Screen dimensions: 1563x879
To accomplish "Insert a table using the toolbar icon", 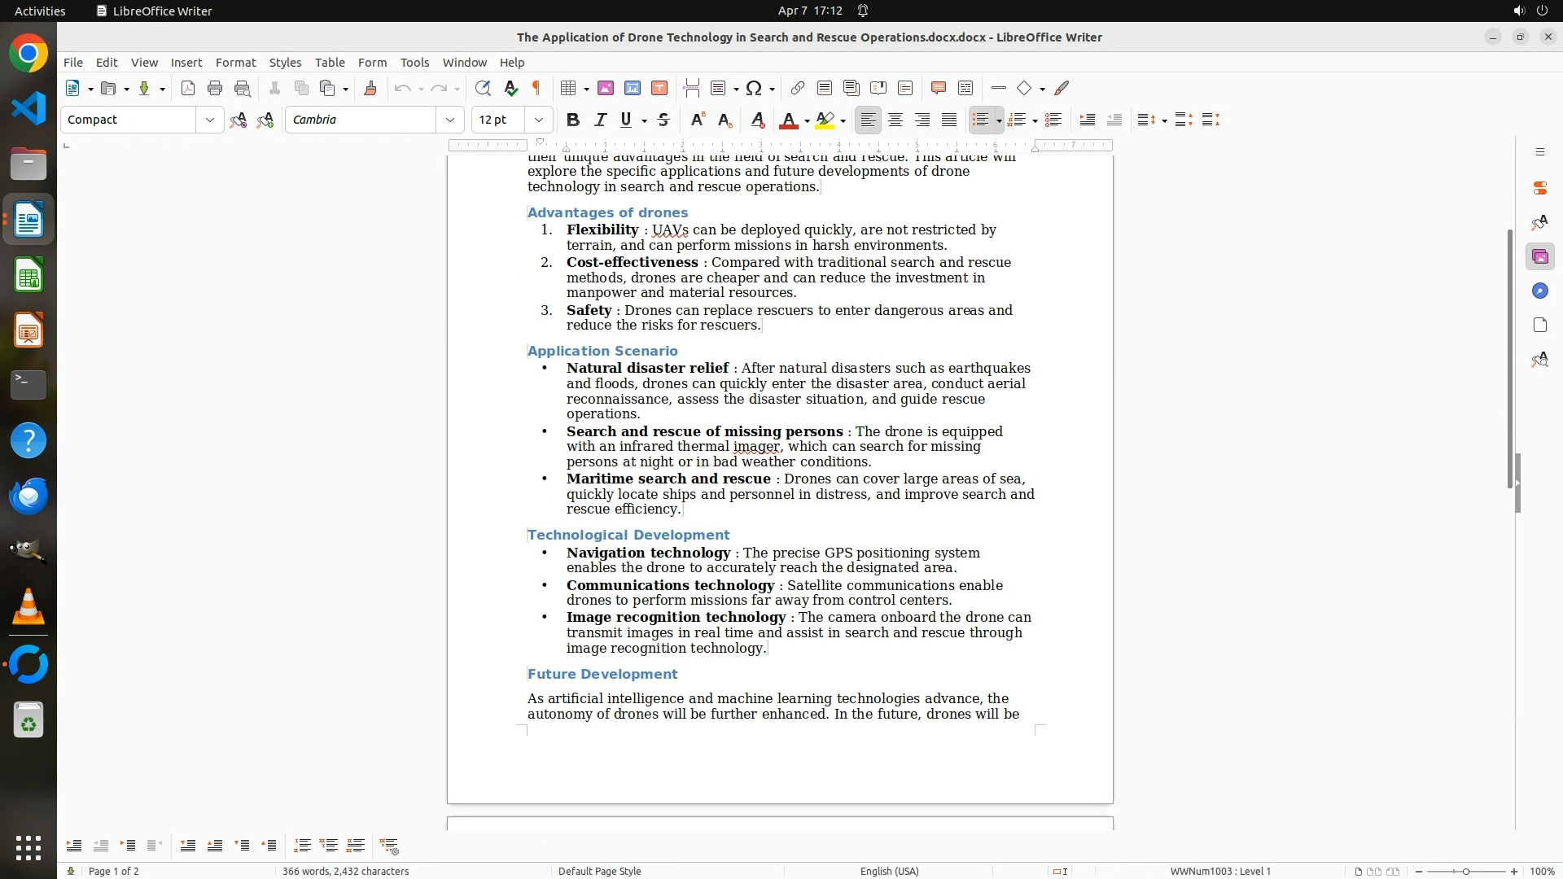I will (569, 89).
